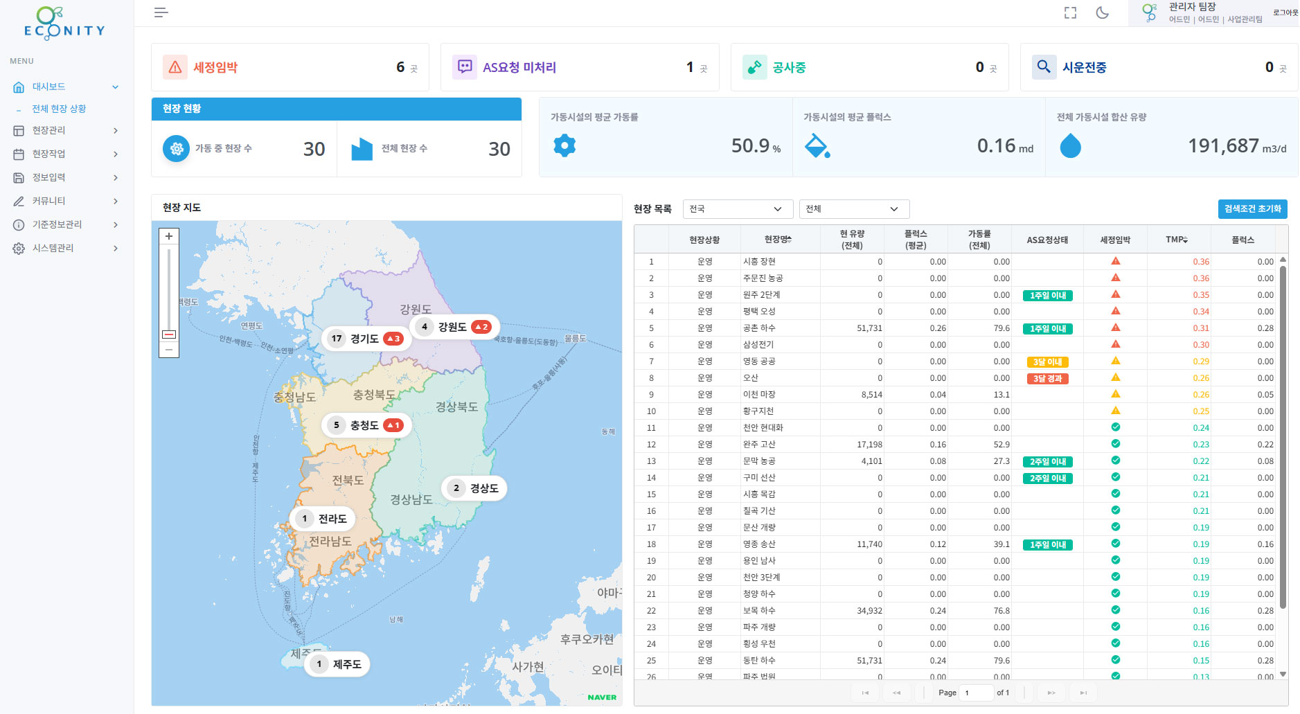Click the zoom-out minus button on map
Screen dimensions: 1300x714
[x=169, y=350]
